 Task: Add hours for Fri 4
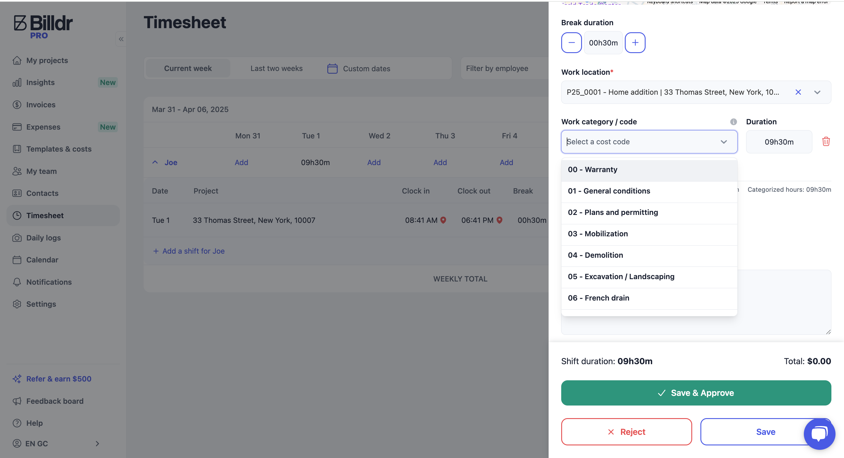[506, 162]
